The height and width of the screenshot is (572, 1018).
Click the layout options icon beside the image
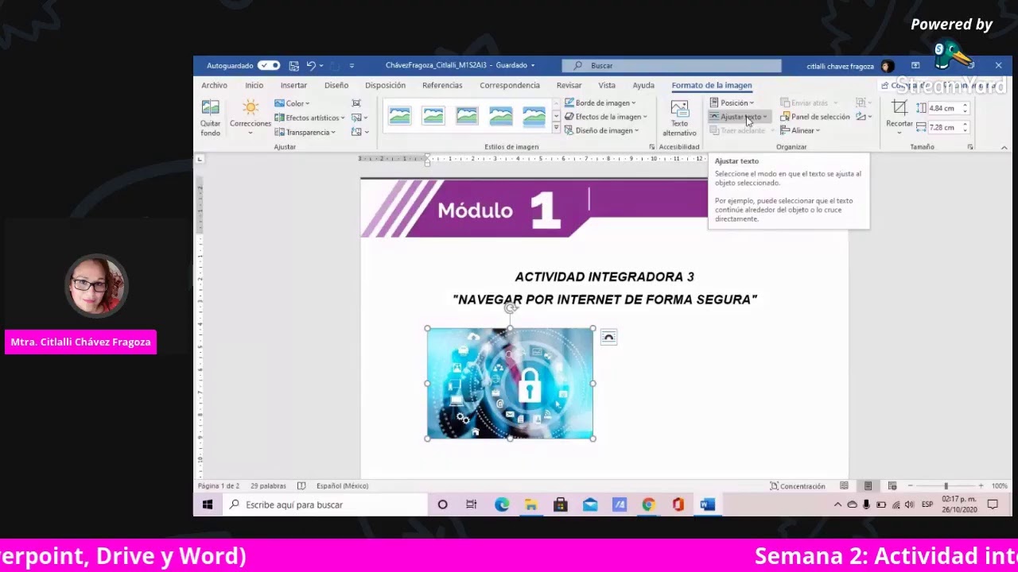608,338
